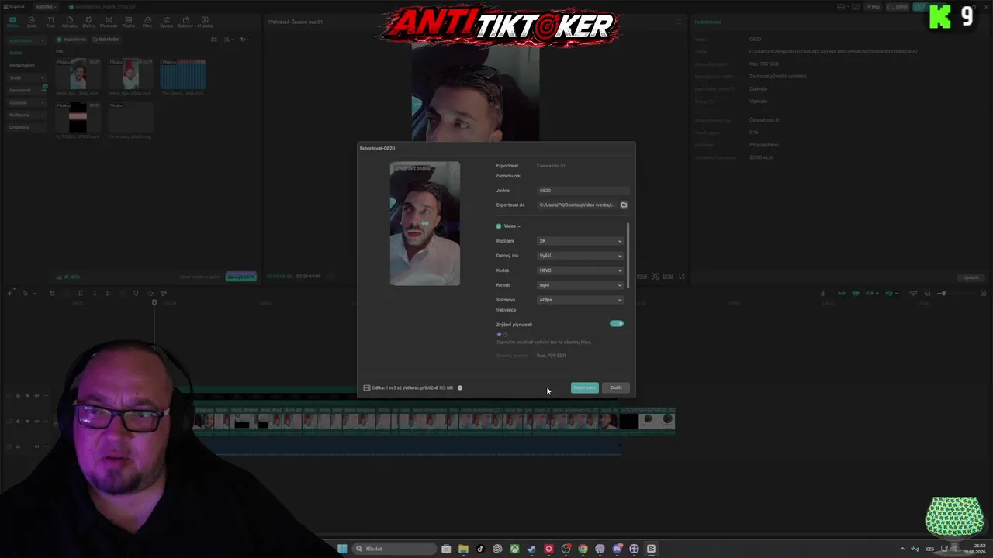Open Xbox app from the taskbar
Viewport: 993px width, 558px height.
[514, 549]
